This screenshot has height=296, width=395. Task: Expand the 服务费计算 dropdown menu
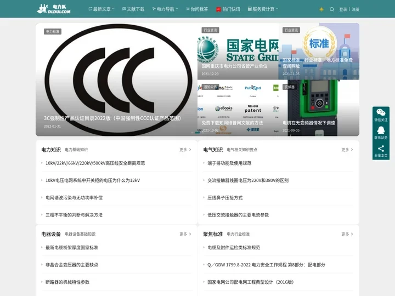pyautogui.click(x=263, y=9)
